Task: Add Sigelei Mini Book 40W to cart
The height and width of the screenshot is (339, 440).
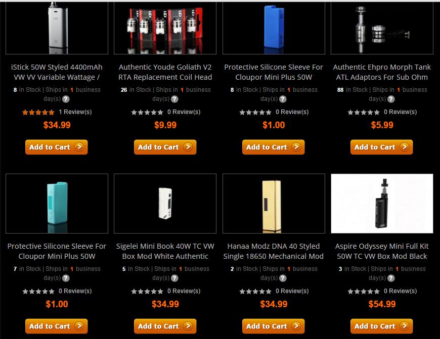Action: pos(165,326)
